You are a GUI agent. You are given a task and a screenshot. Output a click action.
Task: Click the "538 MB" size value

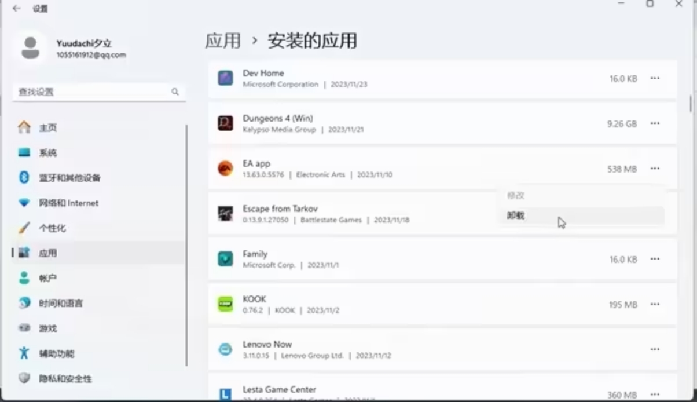click(x=622, y=169)
